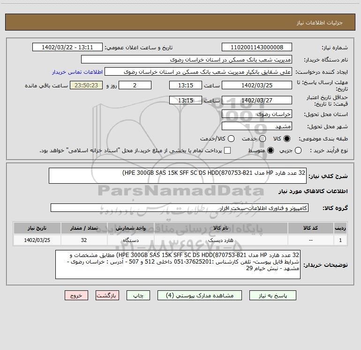Image resolution: width=361 pixels, height=350 pixels.
Task: Click the کد کالا column header
Action: (x=310, y=228)
